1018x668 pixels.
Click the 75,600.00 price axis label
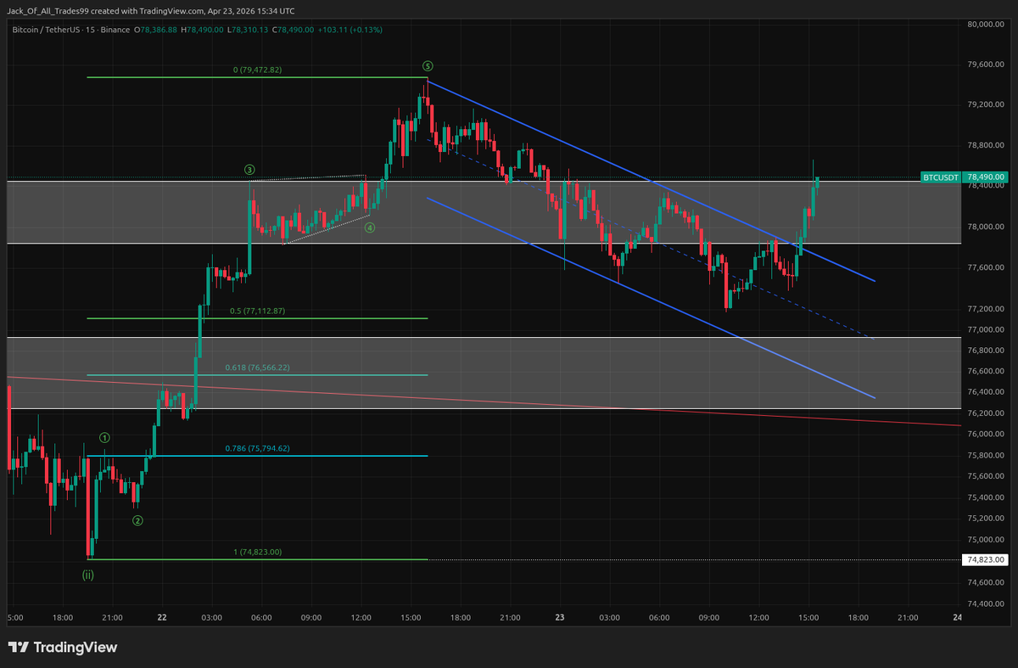coord(987,476)
